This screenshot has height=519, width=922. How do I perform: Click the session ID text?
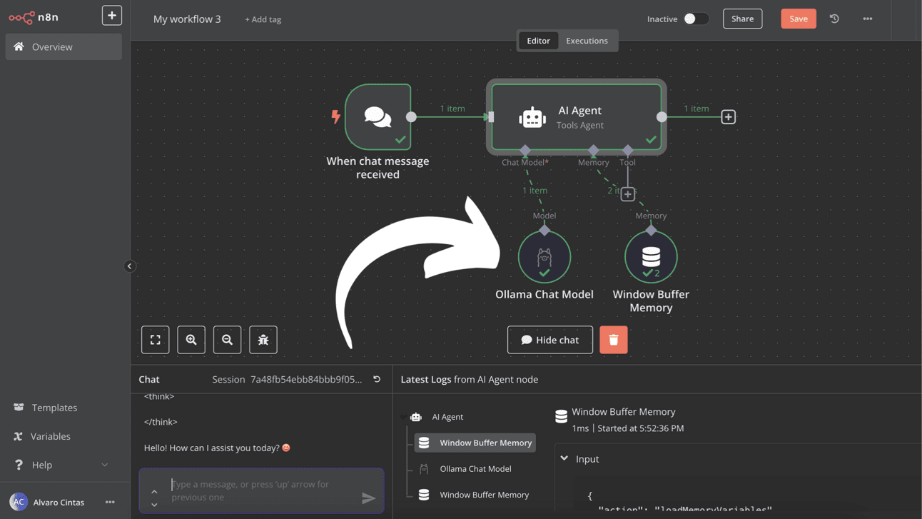point(306,379)
